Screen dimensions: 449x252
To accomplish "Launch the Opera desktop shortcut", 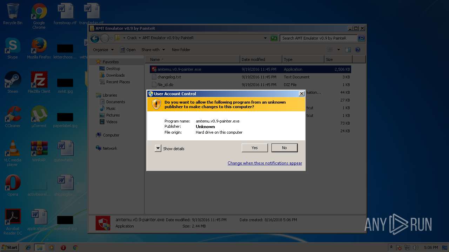I will (13, 185).
